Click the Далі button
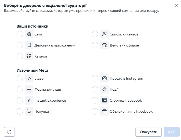The image size is (181, 140). tap(172, 132)
